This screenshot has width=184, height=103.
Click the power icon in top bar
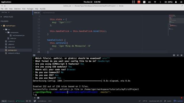click(181, 2)
